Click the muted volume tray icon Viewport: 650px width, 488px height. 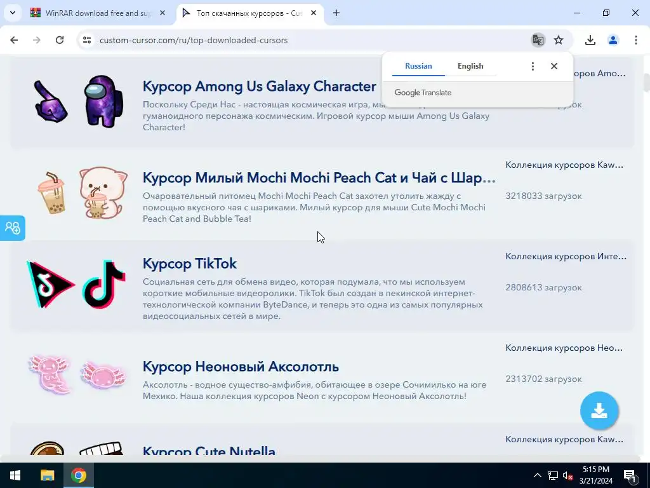[568, 475]
